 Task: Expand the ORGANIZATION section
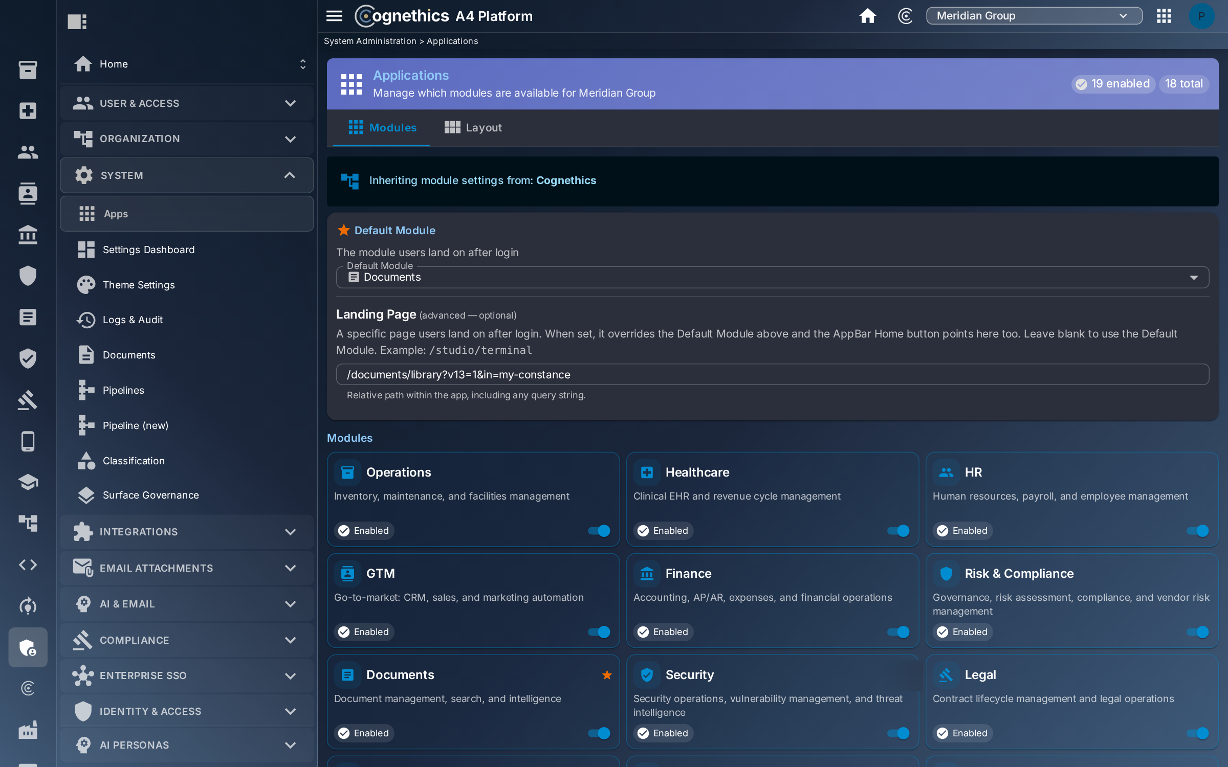click(x=187, y=139)
